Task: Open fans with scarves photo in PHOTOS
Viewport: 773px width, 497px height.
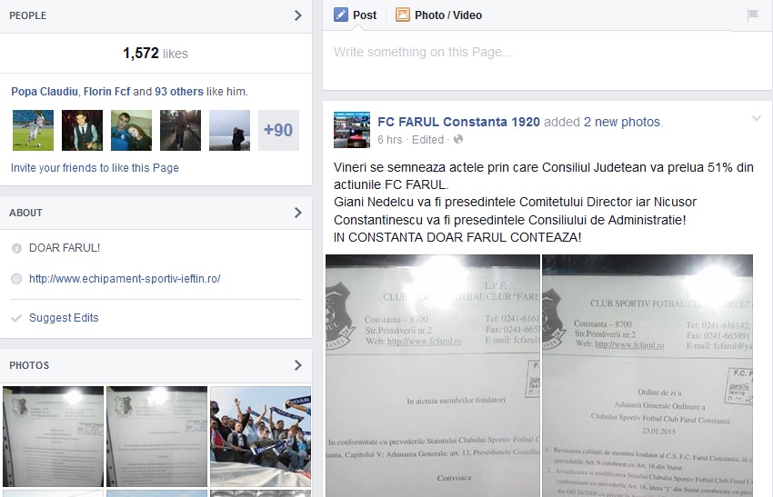Action: 261,436
